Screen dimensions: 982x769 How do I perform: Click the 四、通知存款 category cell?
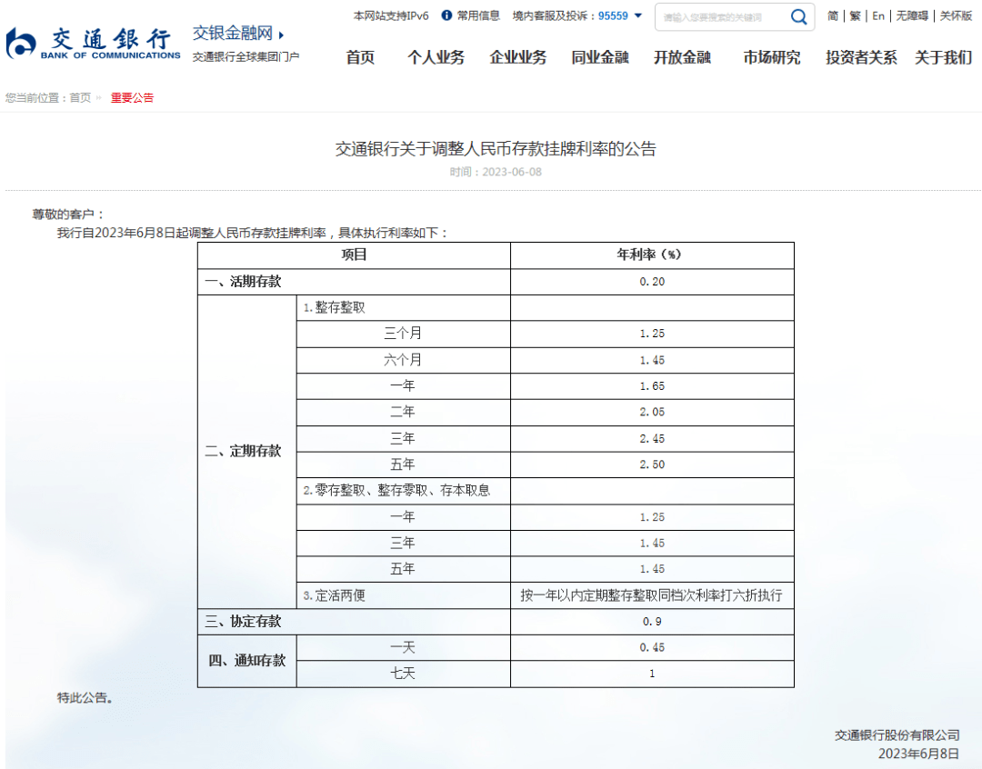tap(246, 661)
